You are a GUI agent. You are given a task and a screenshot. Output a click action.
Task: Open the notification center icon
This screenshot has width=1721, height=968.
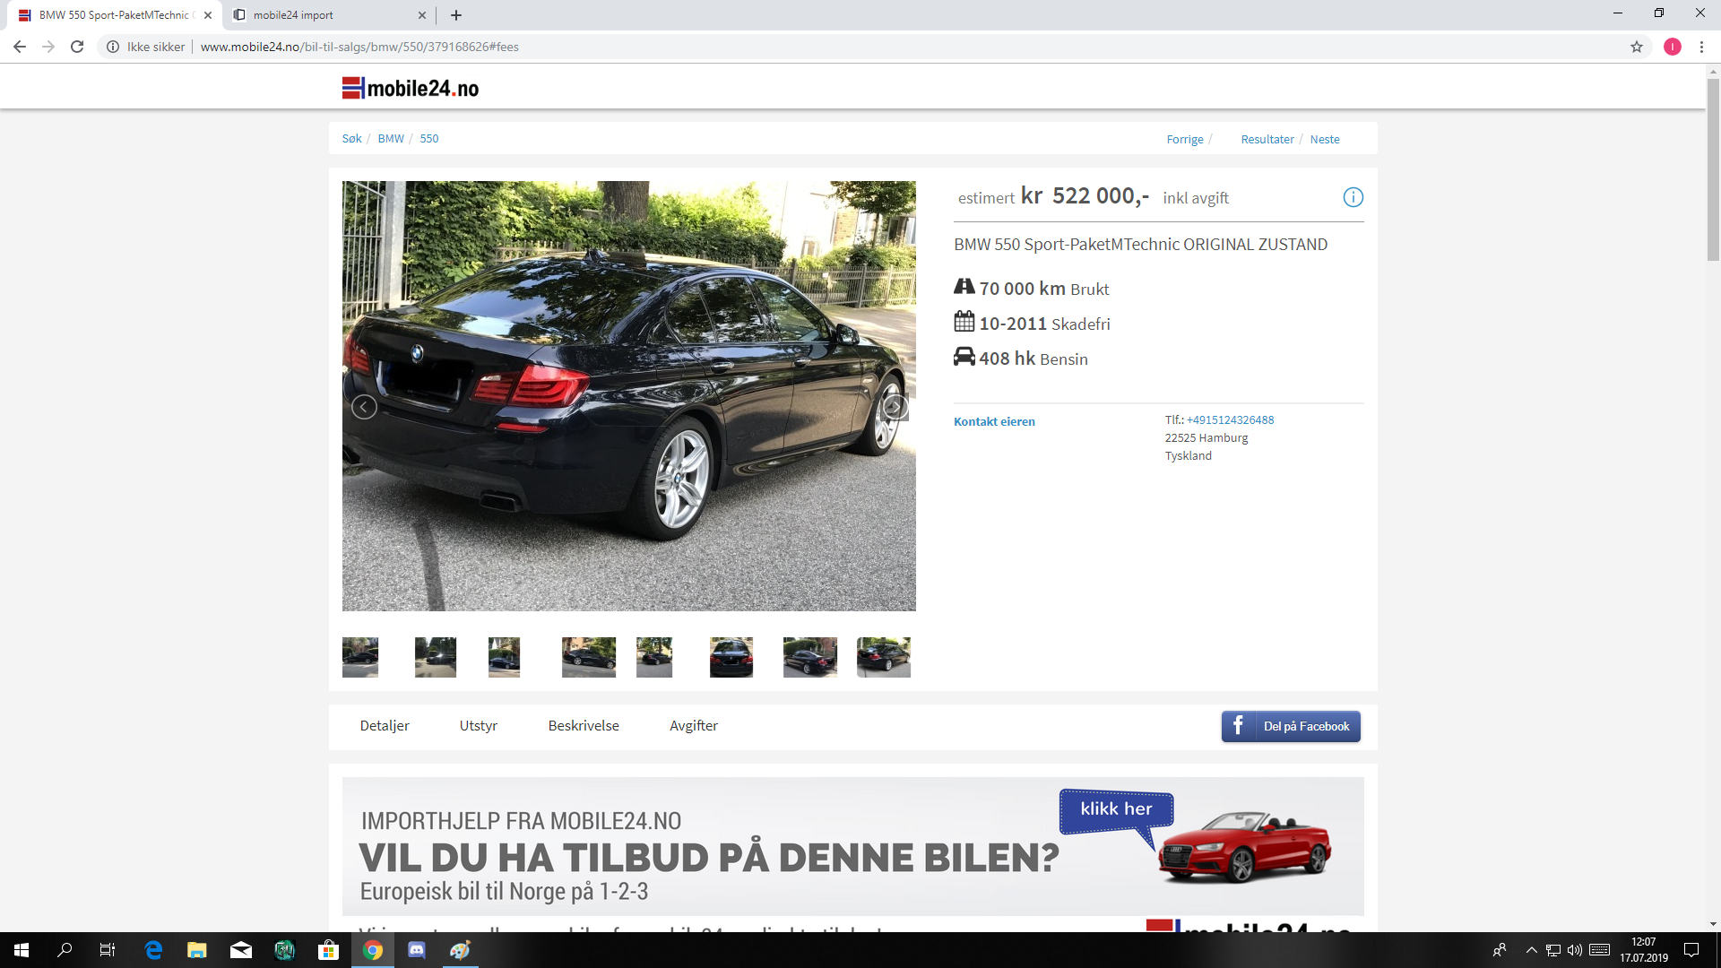click(1691, 950)
